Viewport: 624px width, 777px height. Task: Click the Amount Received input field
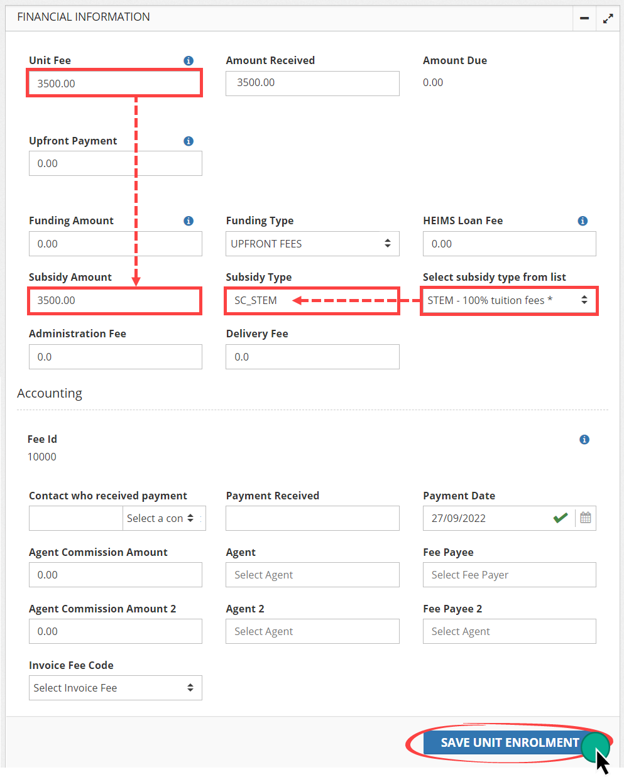(x=312, y=83)
